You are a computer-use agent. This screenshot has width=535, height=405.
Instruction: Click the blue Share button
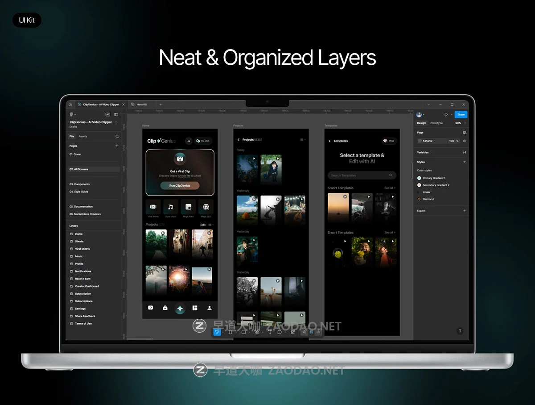[461, 115]
